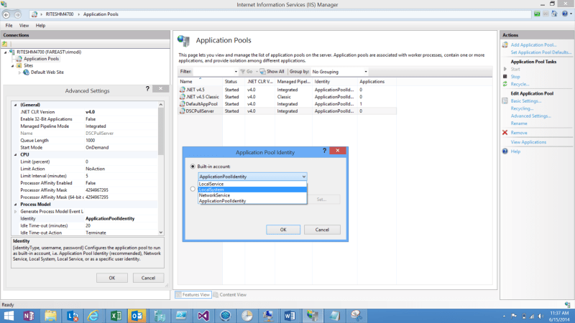Click OK in Advanced Settings dialog
575x323 pixels.
click(112, 278)
